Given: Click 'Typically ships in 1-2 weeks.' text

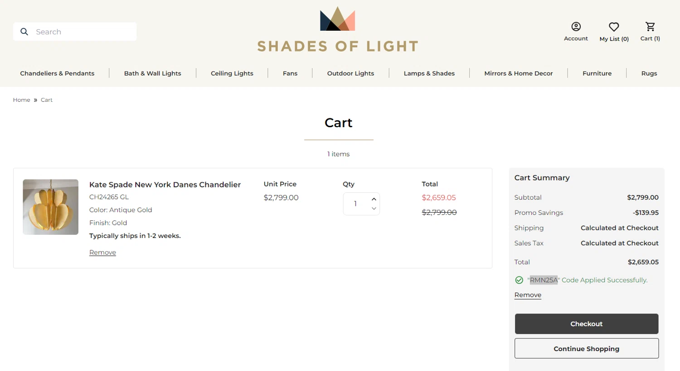Looking at the screenshot, I should [135, 236].
